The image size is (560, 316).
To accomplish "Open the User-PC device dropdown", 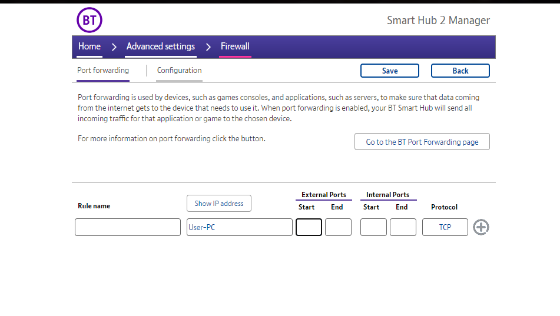I will [x=240, y=227].
